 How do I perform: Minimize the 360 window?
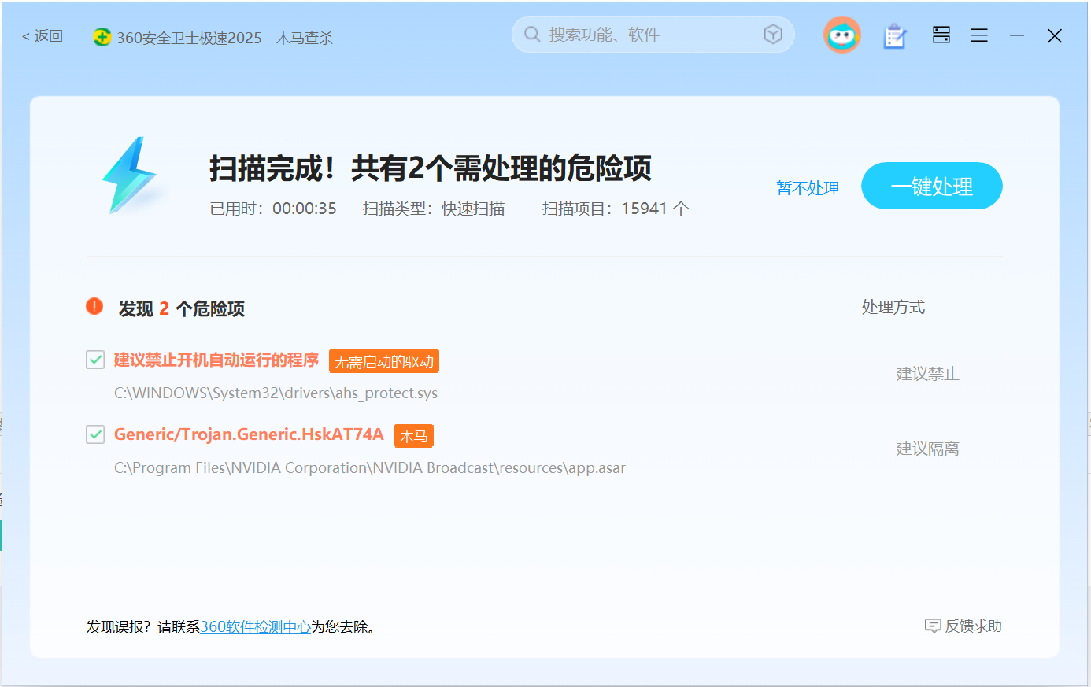coord(1017,35)
